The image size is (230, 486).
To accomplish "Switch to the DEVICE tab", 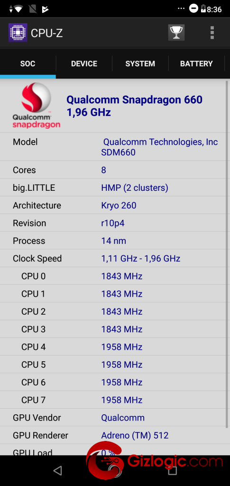I will coord(84,64).
